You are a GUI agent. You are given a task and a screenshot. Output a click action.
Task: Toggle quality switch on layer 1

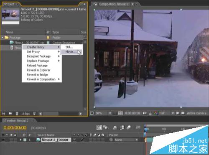coord(82,140)
